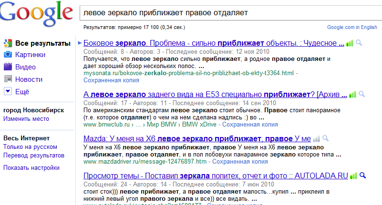Screen dimensions: 382x205
Task: Click 'Весь Интернет' heading text
Action: tap(27, 138)
